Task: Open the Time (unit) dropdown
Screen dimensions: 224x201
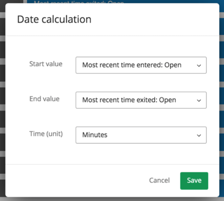Action: coord(141,135)
